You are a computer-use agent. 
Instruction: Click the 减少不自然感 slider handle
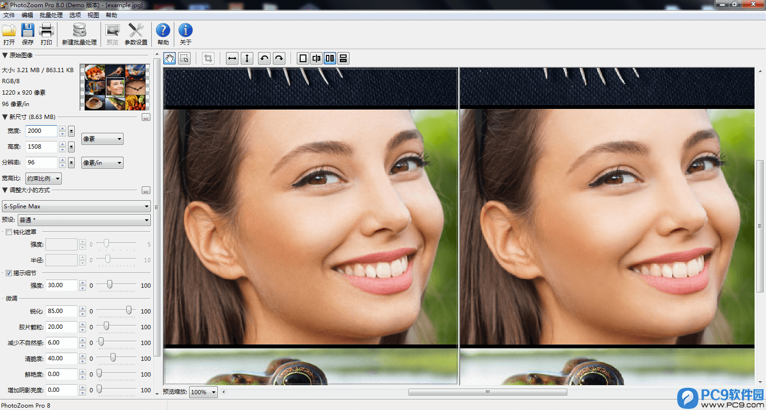click(101, 342)
